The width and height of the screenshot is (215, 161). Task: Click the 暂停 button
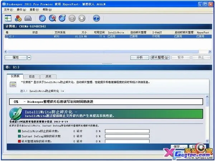(181, 57)
